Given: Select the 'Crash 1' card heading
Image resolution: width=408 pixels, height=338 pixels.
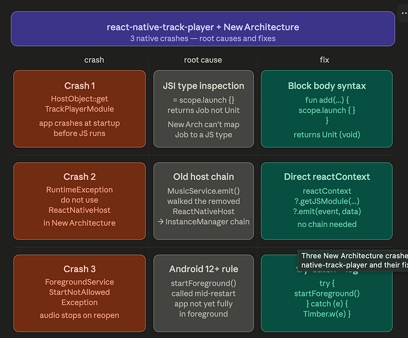Looking at the screenshot, I should pyautogui.click(x=80, y=86).
